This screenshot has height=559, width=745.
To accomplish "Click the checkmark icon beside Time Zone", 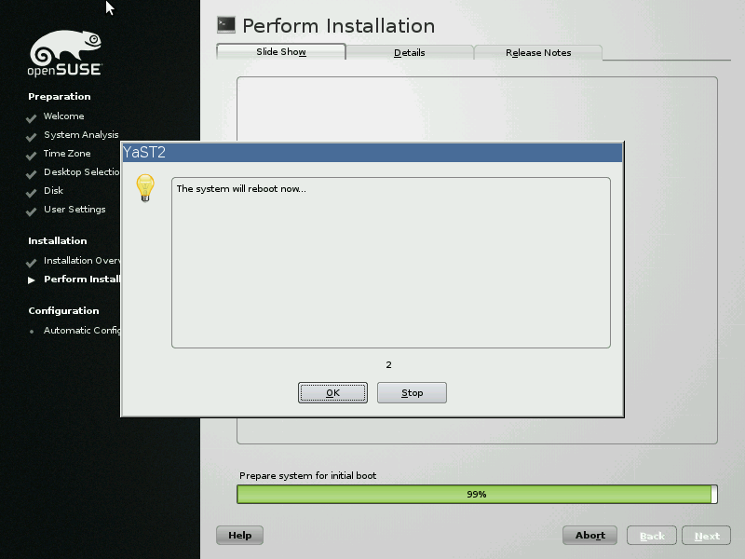I will 32,155.
